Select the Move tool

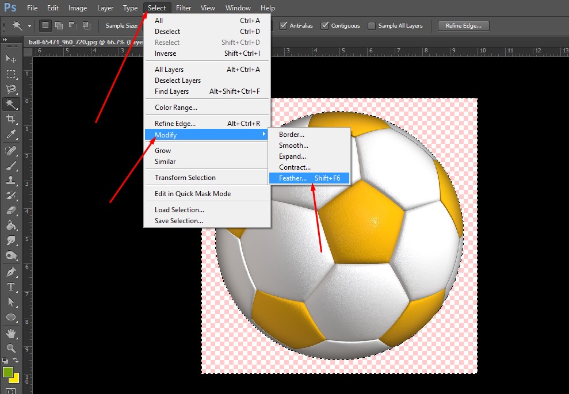(x=11, y=59)
